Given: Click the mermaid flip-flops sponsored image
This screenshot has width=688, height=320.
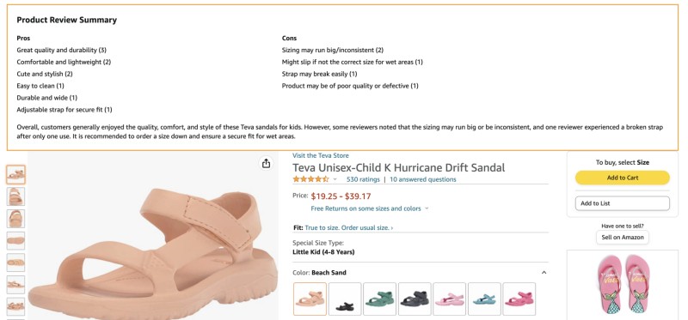Looking at the screenshot, I should pyautogui.click(x=623, y=285).
